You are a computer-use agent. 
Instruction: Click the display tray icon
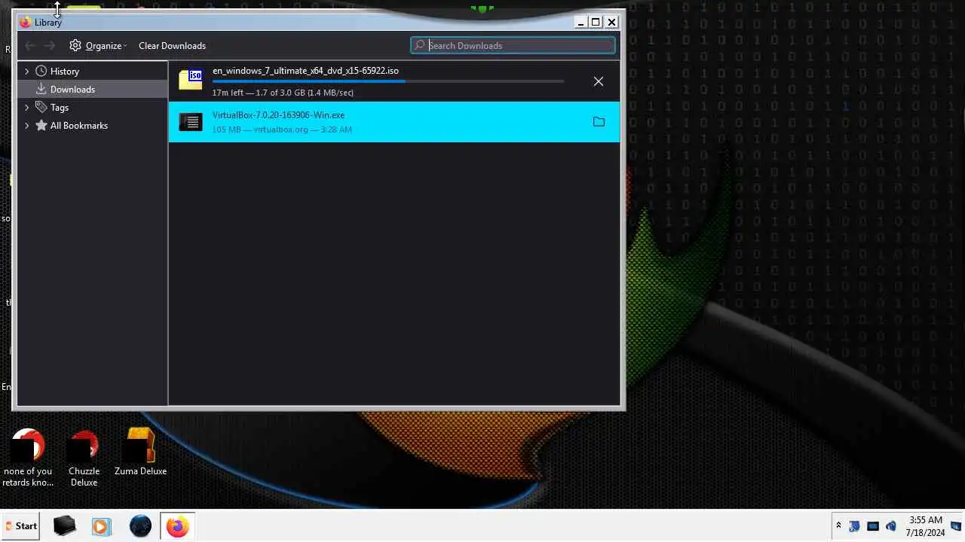pyautogui.click(x=873, y=526)
